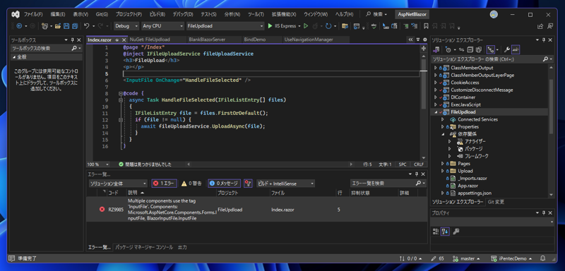Click Solution Explorer Properties wrench icon
The height and width of the screenshot is (271, 565).
click(x=506, y=49)
